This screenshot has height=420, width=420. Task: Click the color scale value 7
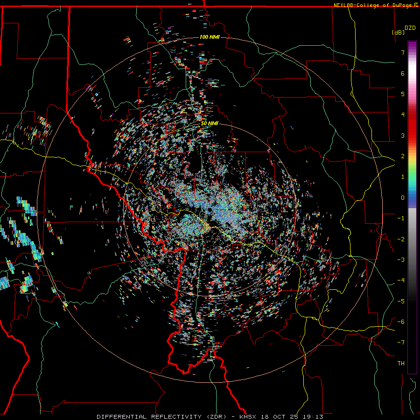pos(403,52)
